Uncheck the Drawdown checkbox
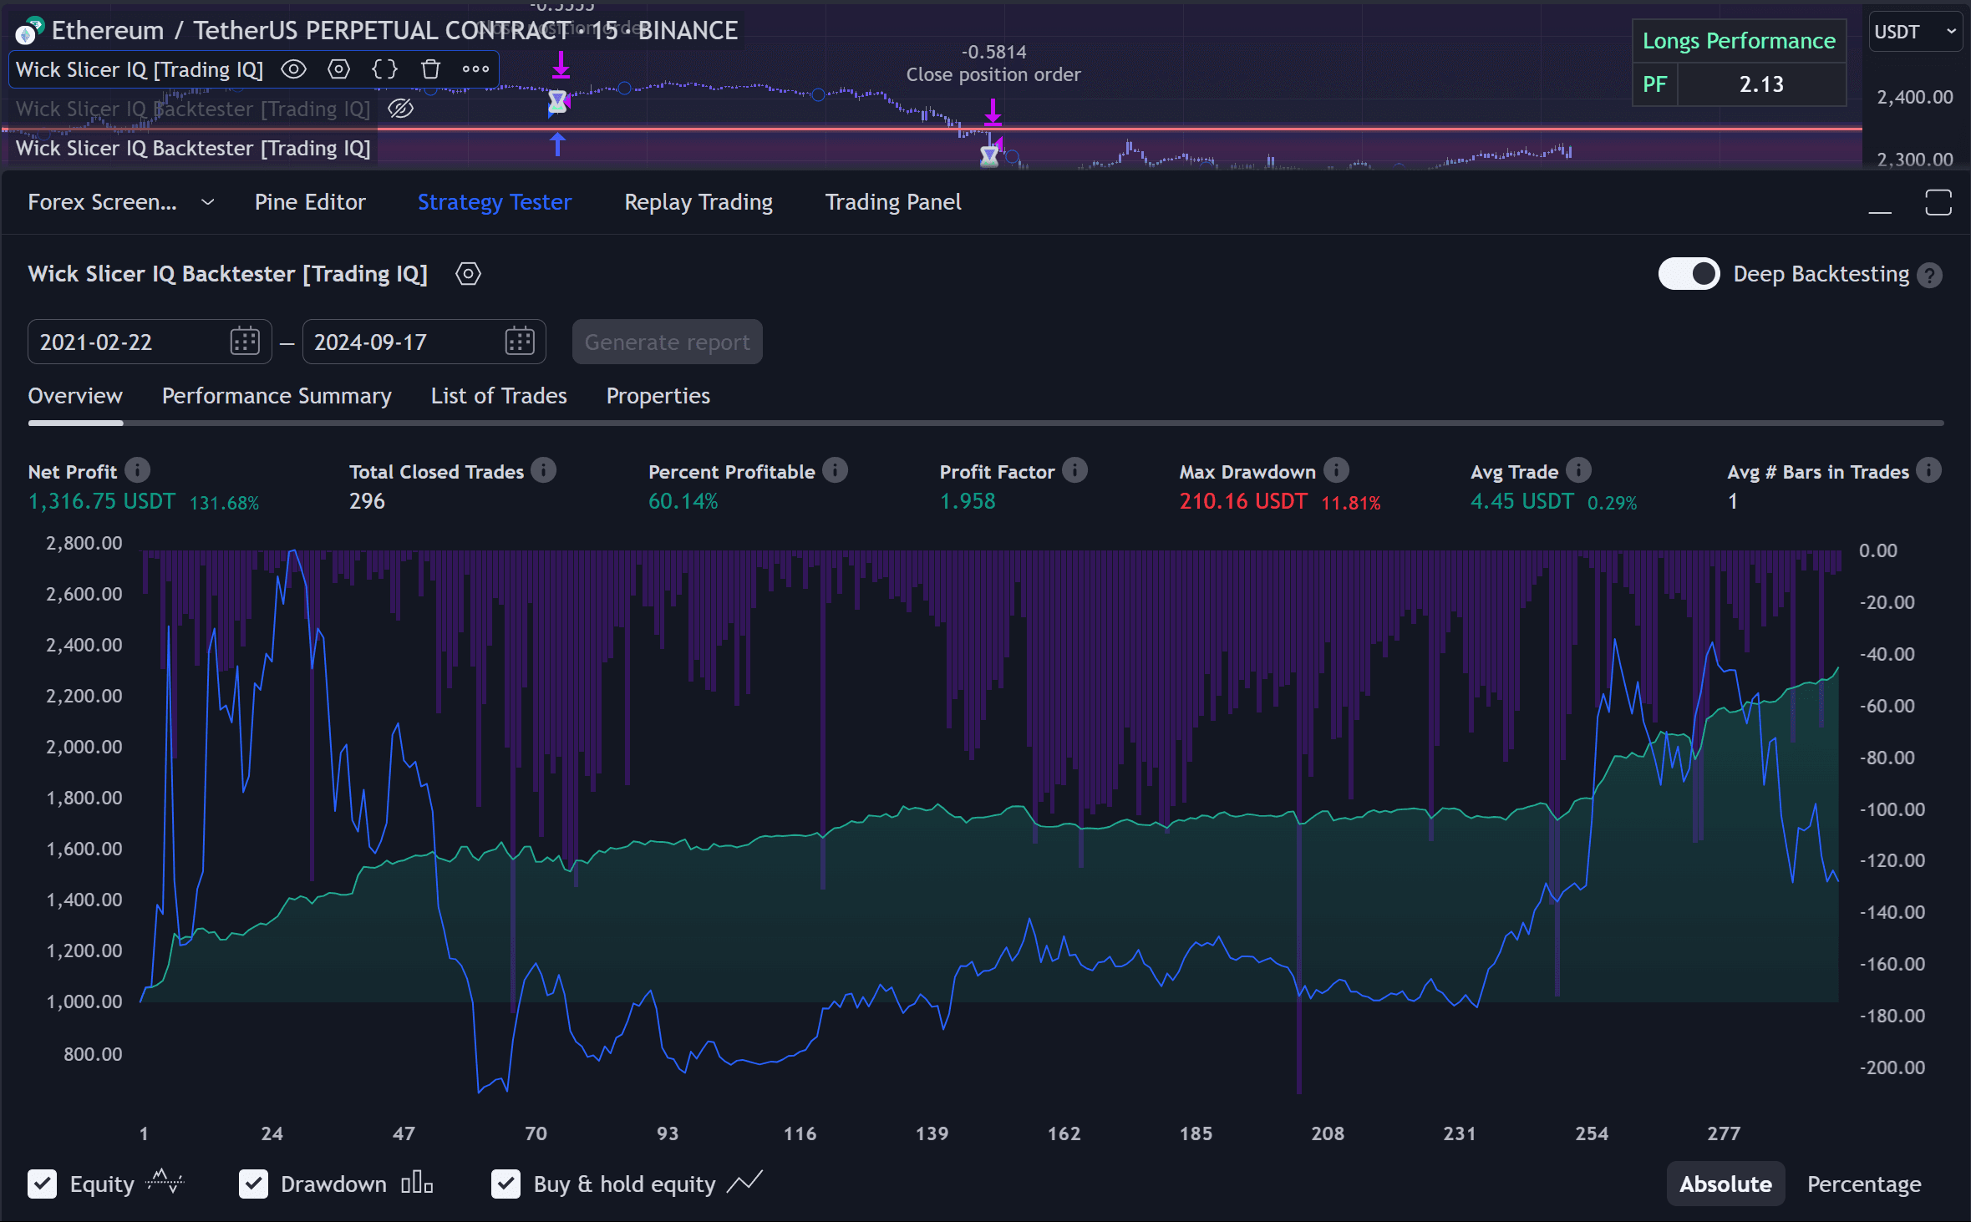The width and height of the screenshot is (1971, 1222). tap(253, 1184)
